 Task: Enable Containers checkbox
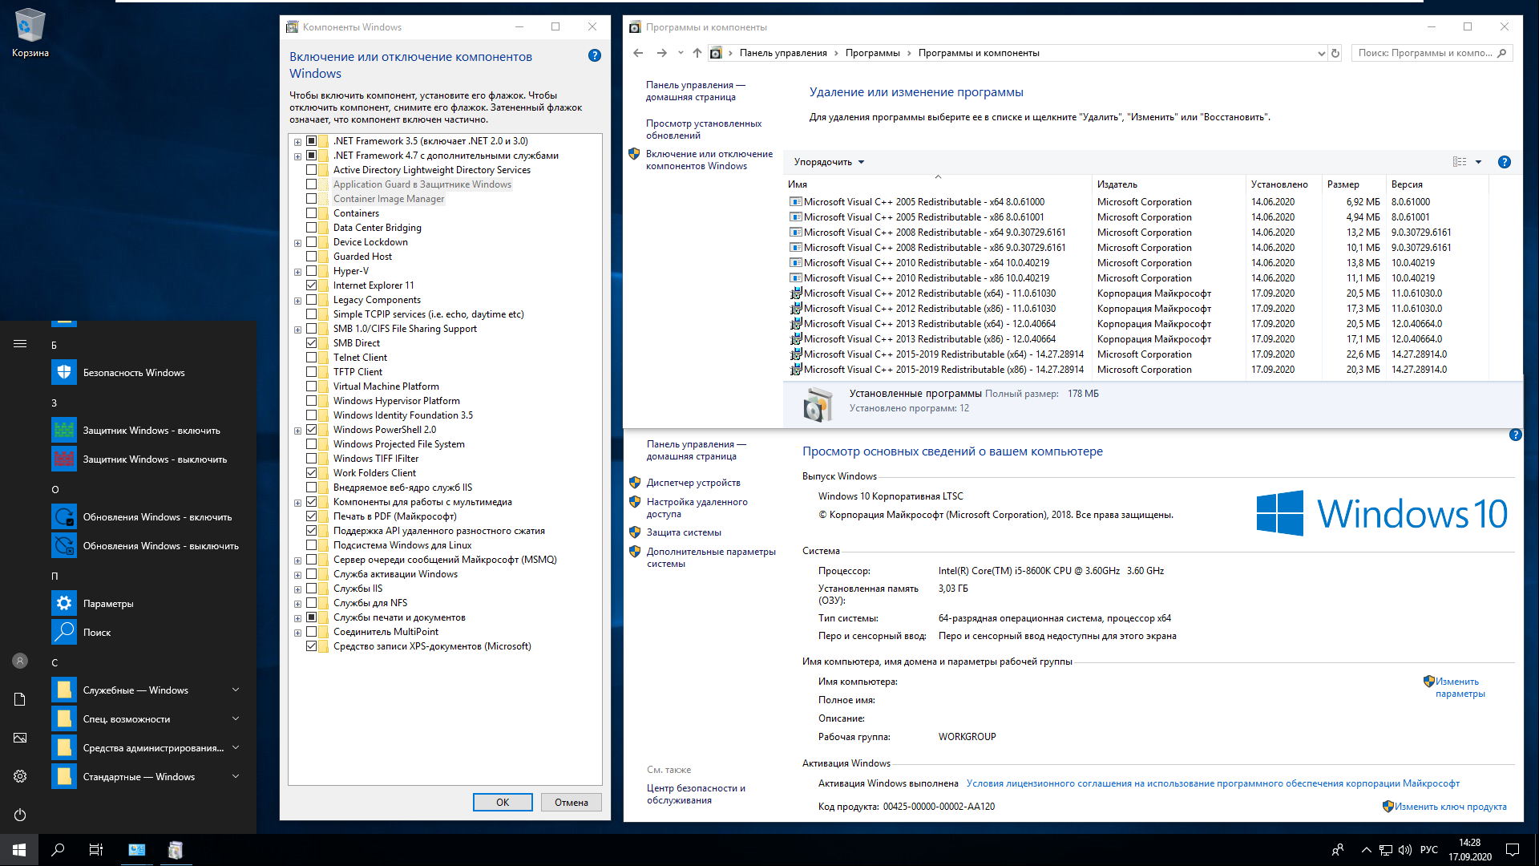(x=312, y=213)
